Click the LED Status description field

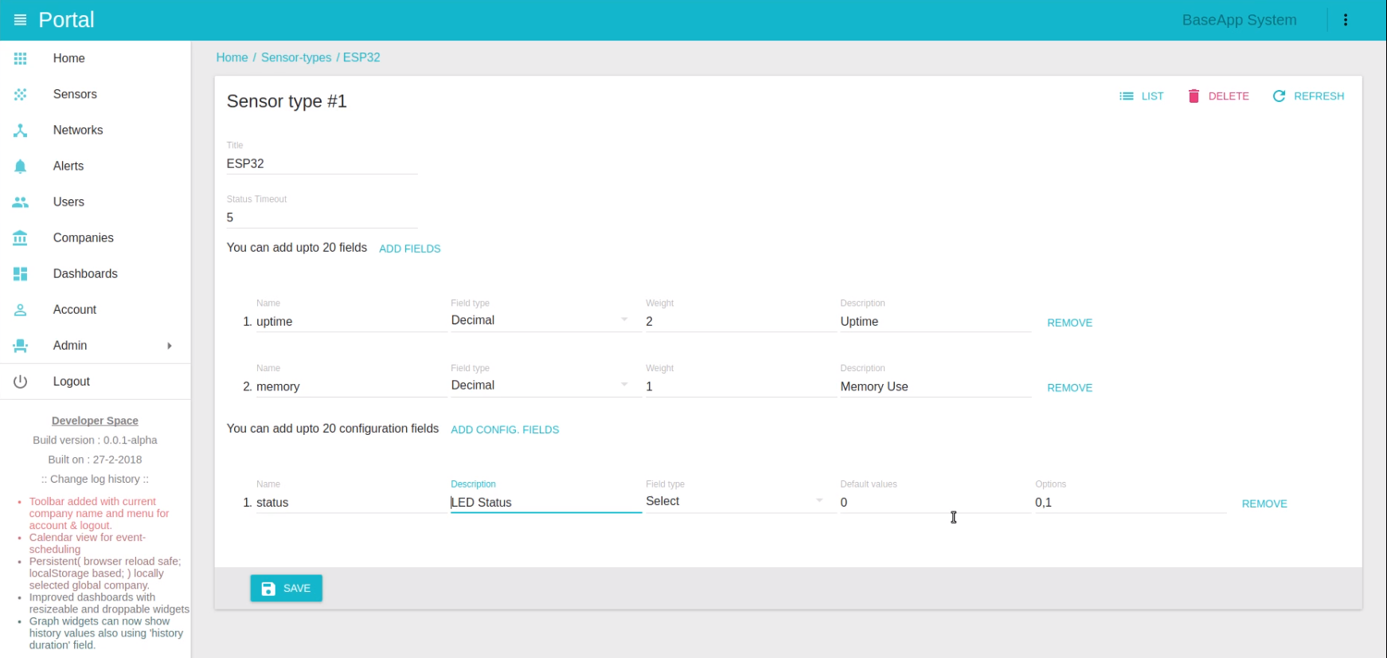pyautogui.click(x=546, y=503)
